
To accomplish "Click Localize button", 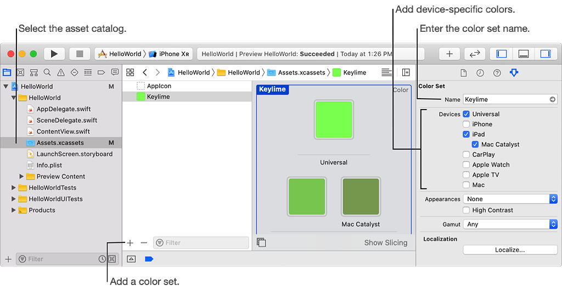I will 510,250.
